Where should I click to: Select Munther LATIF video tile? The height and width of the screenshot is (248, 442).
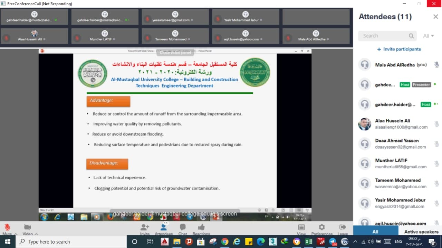click(105, 36)
